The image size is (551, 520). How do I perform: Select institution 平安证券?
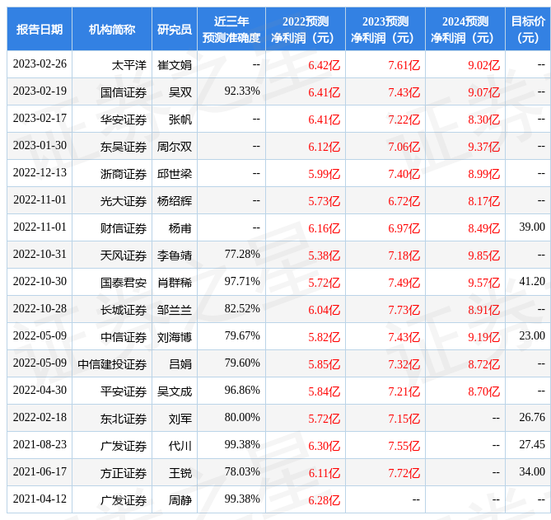(x=124, y=391)
